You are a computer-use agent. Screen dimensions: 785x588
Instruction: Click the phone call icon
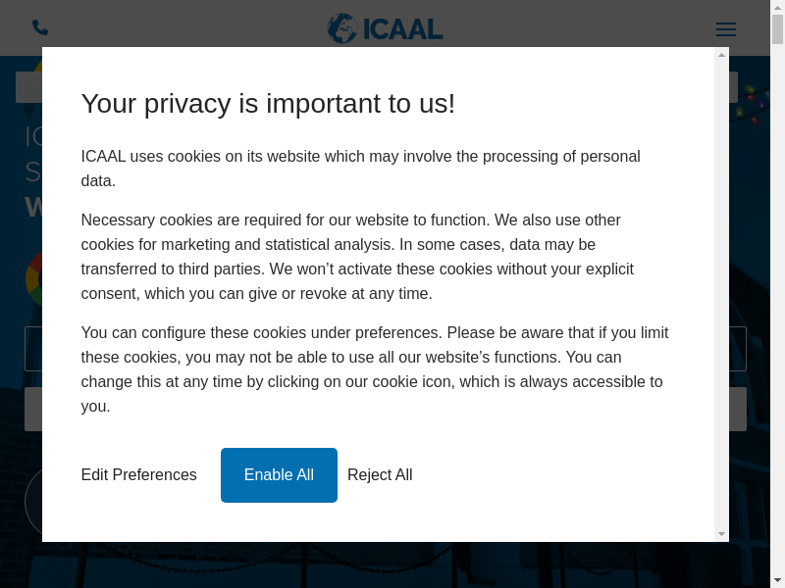[40, 27]
